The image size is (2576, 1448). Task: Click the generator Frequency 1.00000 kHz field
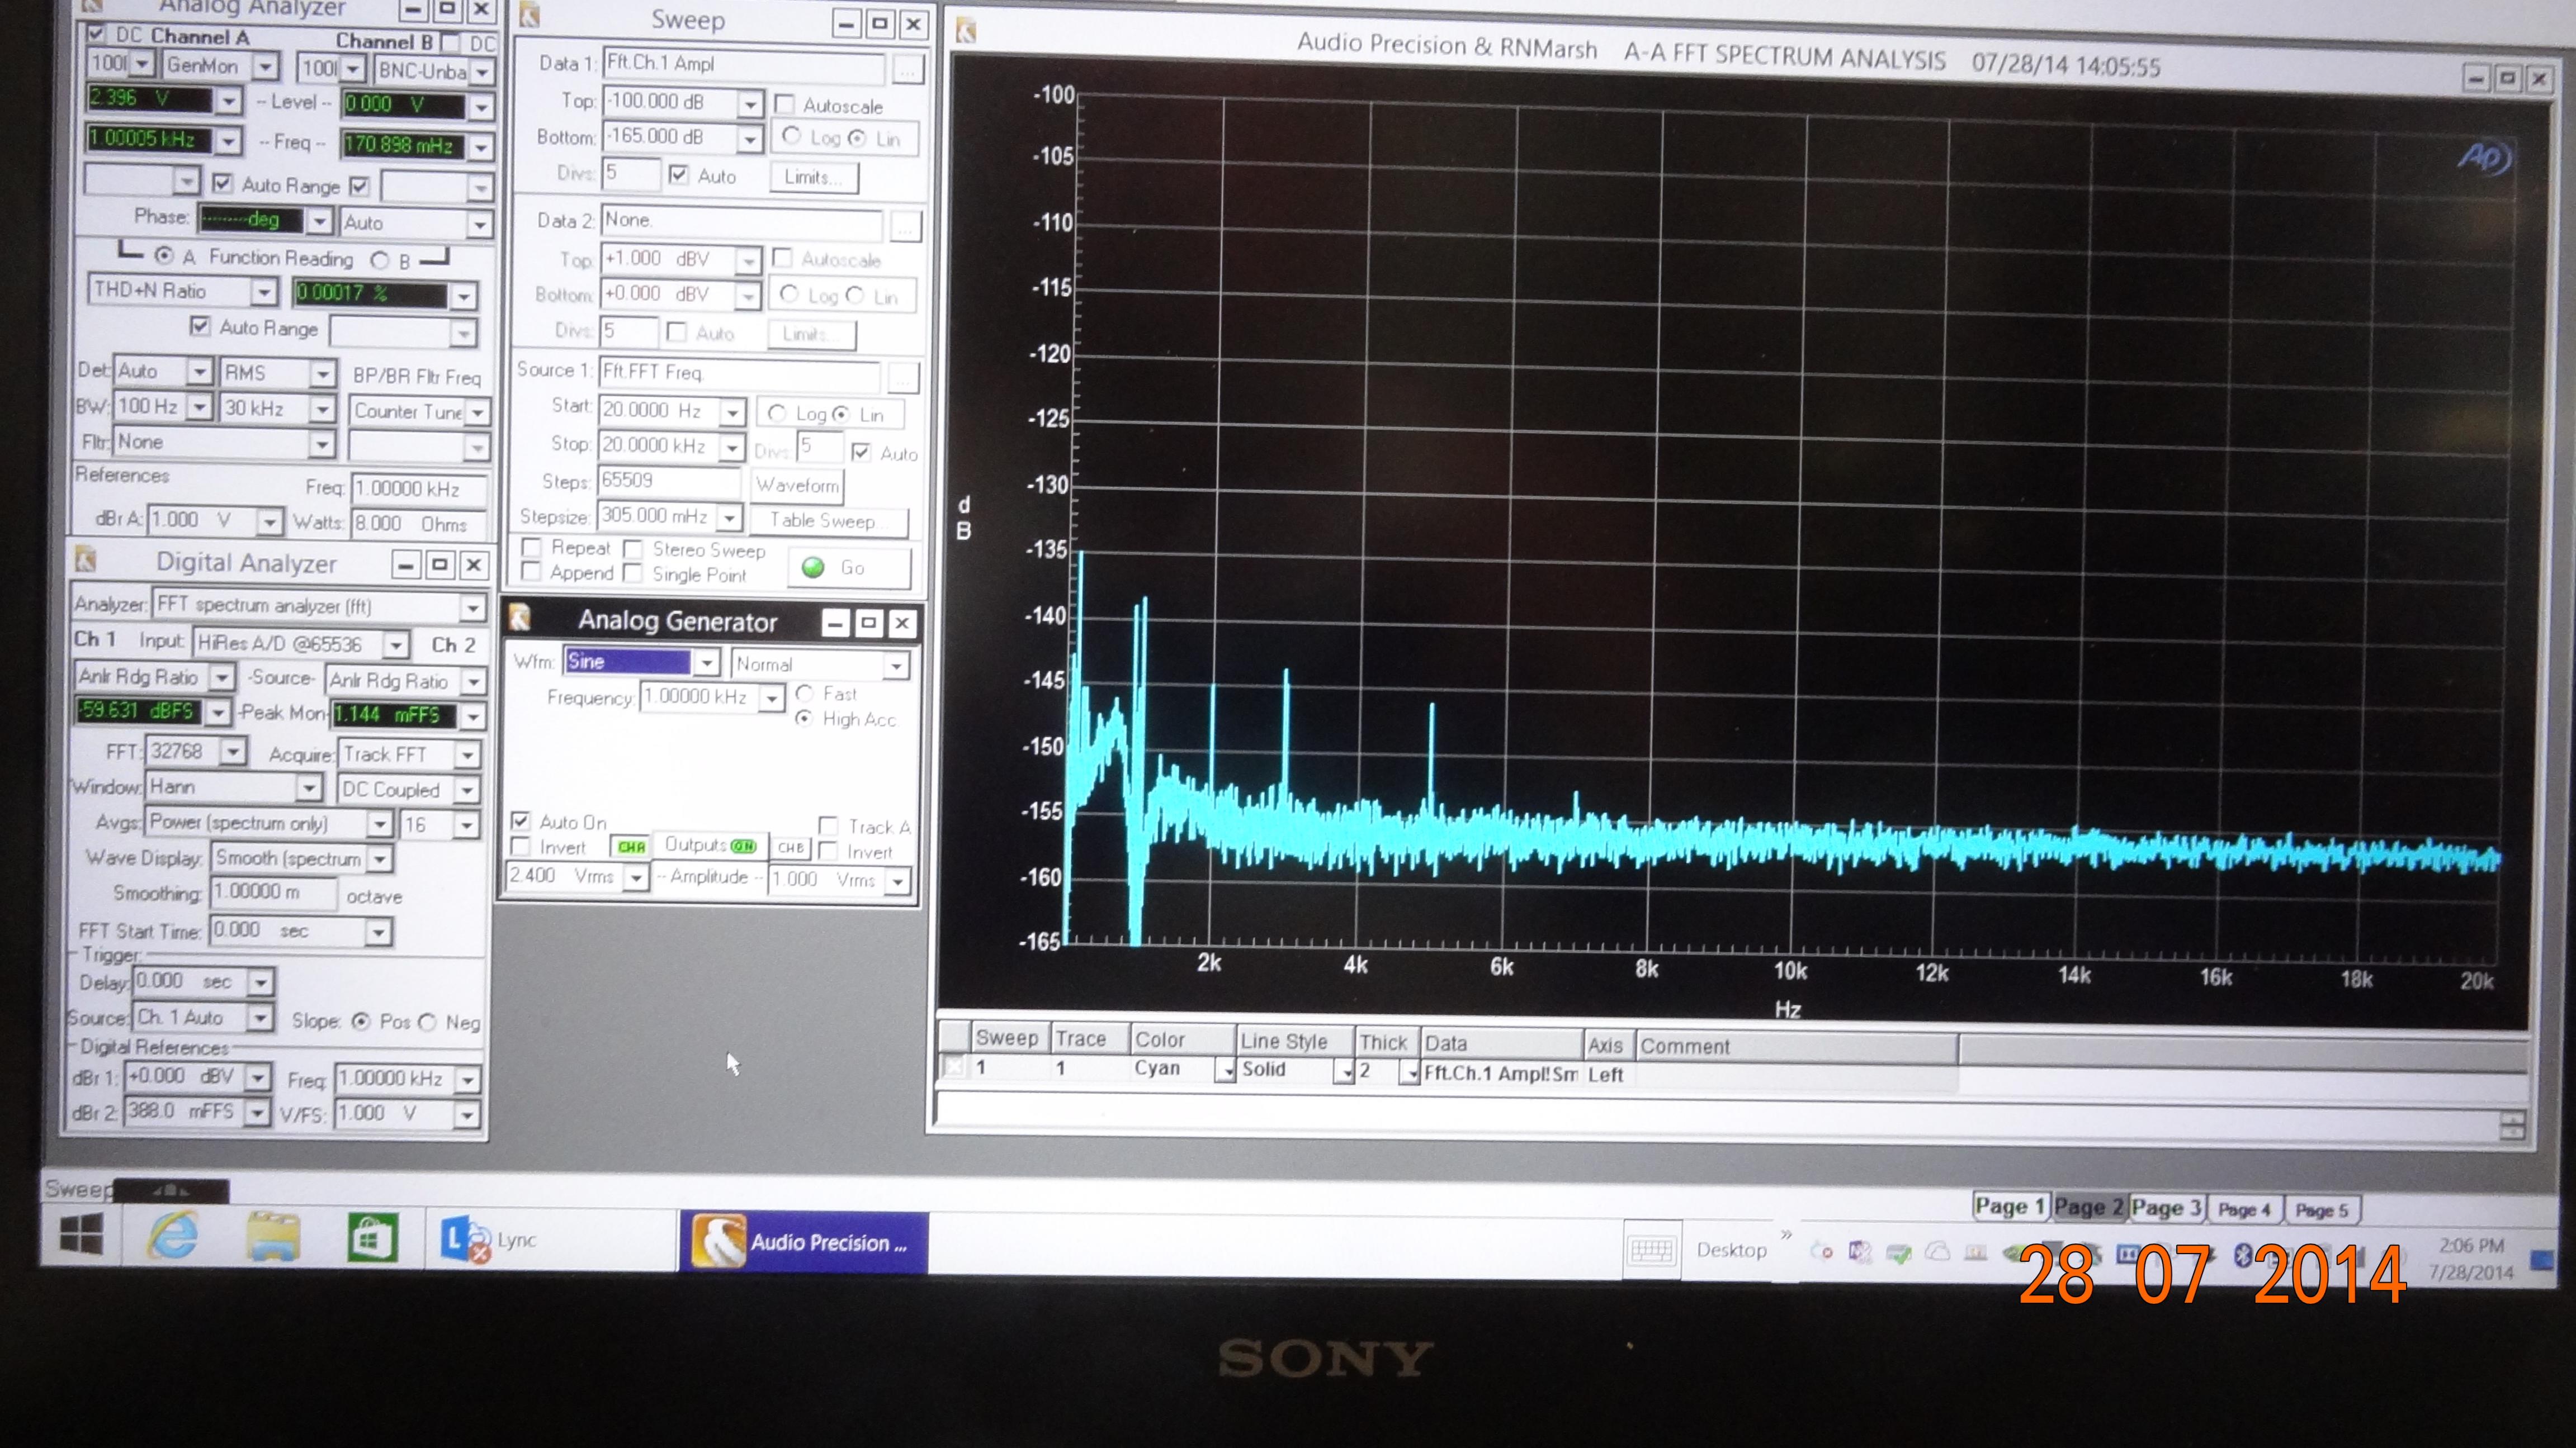(699, 696)
